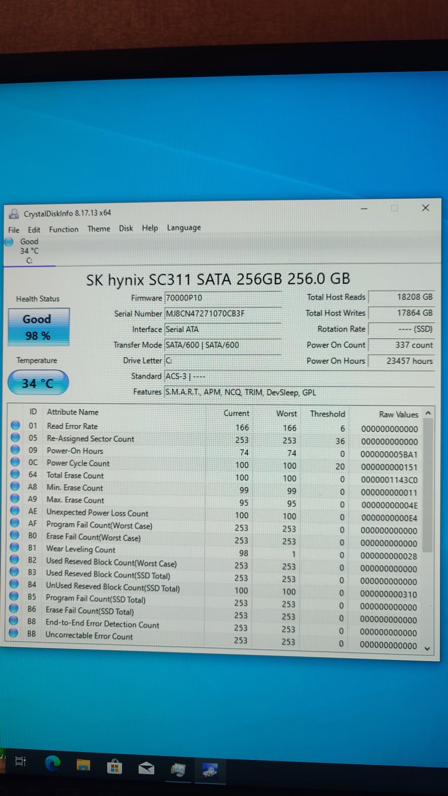Click taskbar icon left of CrystalDiskInfo

pos(178,769)
